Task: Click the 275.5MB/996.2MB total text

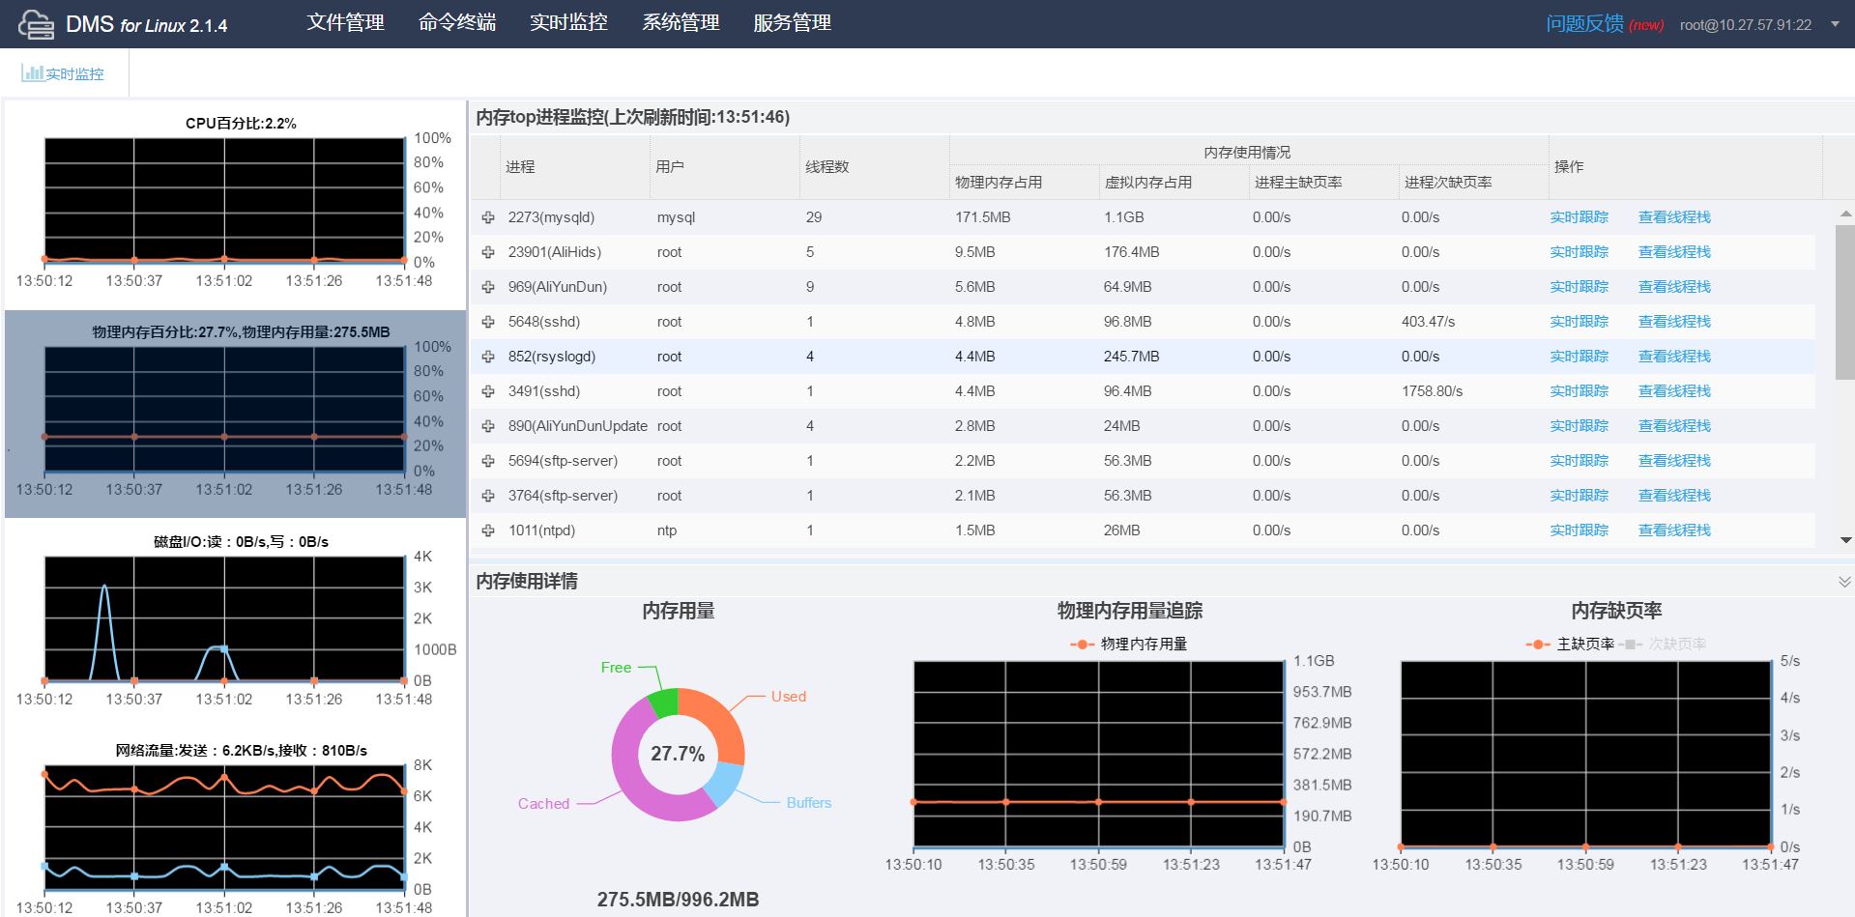Action: [678, 900]
